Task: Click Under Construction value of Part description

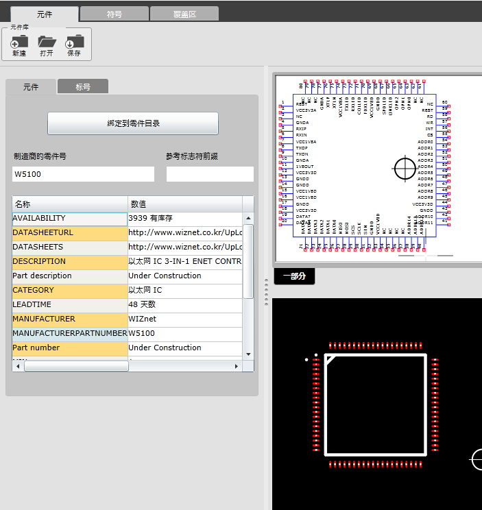Action: (185, 276)
